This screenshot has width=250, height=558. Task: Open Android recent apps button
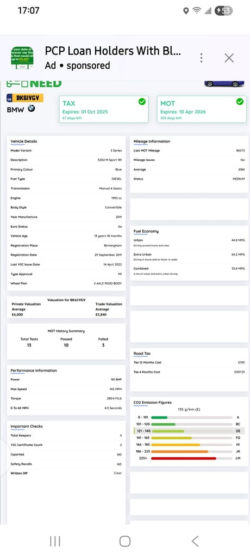point(55,541)
